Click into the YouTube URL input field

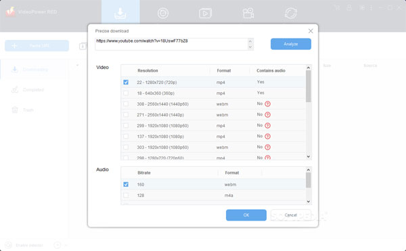(x=171, y=44)
